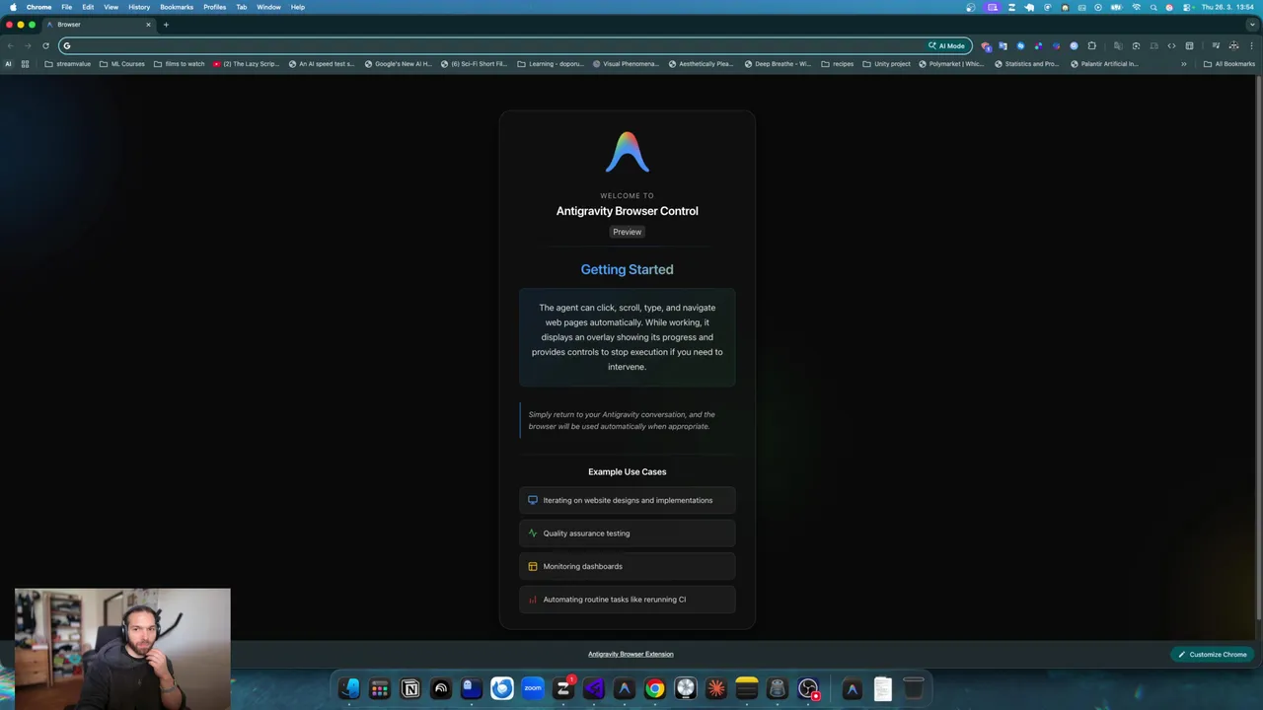Open the Chrome application menu
The width and height of the screenshot is (1263, 710).
tap(38, 7)
